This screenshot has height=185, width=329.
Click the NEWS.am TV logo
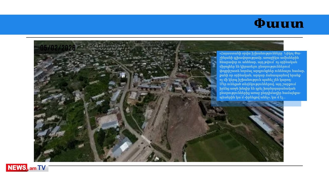coord(27,168)
